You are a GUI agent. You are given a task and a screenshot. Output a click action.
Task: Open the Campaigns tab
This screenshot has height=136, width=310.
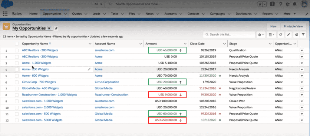point(217,14)
